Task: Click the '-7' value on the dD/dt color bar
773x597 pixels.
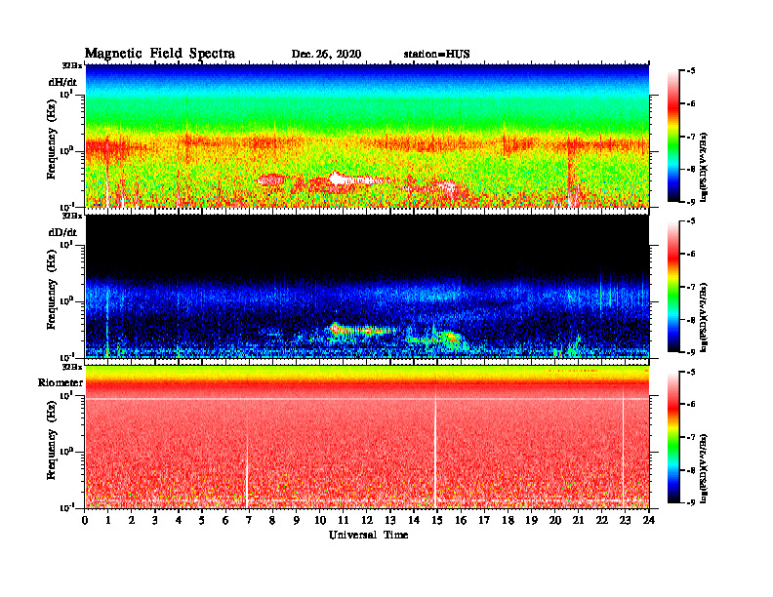Action: [690, 287]
